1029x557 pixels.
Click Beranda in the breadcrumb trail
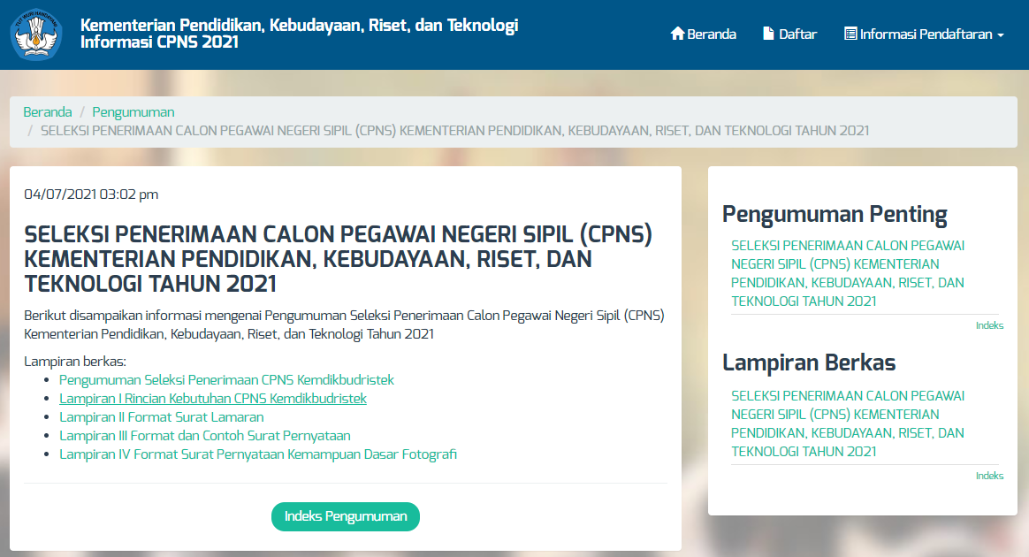tap(47, 111)
